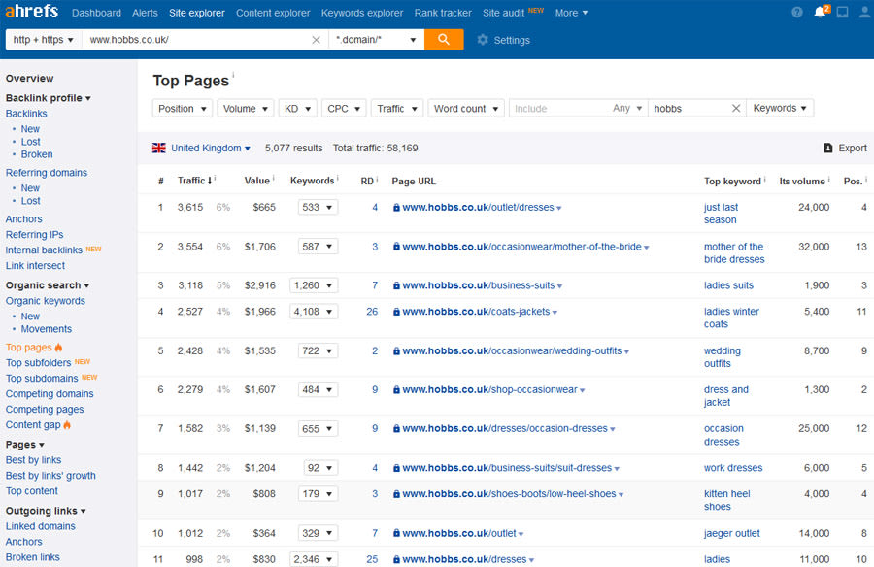
Task: Open the Any match dropdown
Action: click(627, 108)
